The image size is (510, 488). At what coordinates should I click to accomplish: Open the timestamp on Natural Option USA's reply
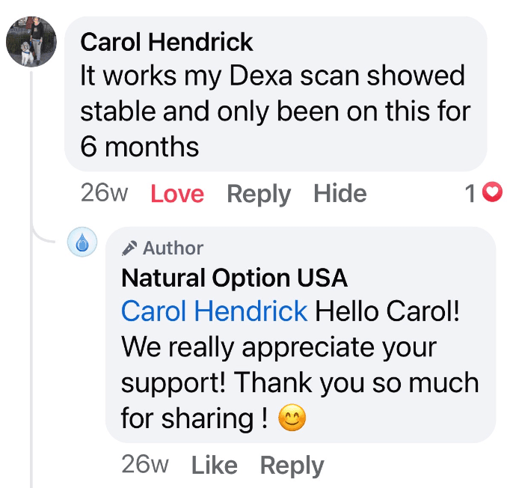[145, 465]
